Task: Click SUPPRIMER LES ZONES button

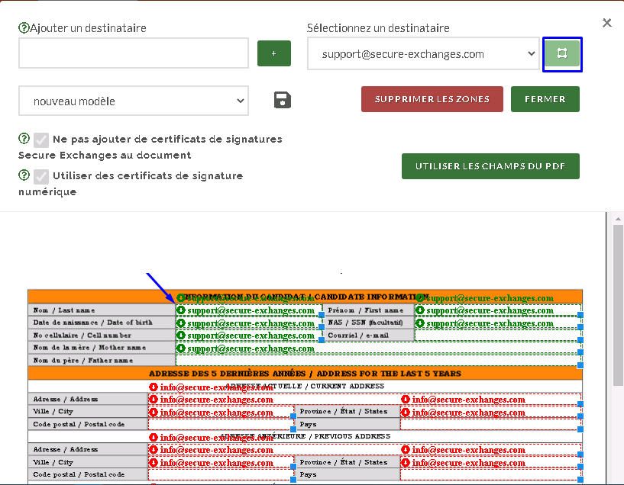Action: point(432,99)
